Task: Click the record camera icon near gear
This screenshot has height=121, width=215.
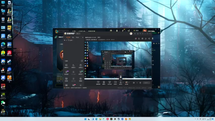Action: point(134,83)
